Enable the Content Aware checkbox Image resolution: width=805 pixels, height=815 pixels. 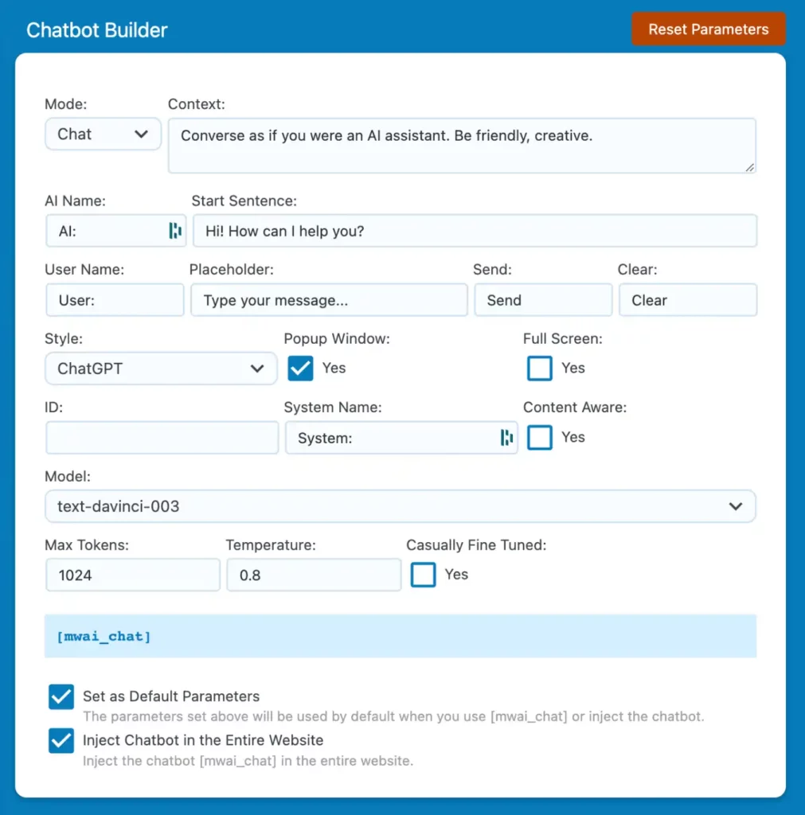tap(539, 437)
